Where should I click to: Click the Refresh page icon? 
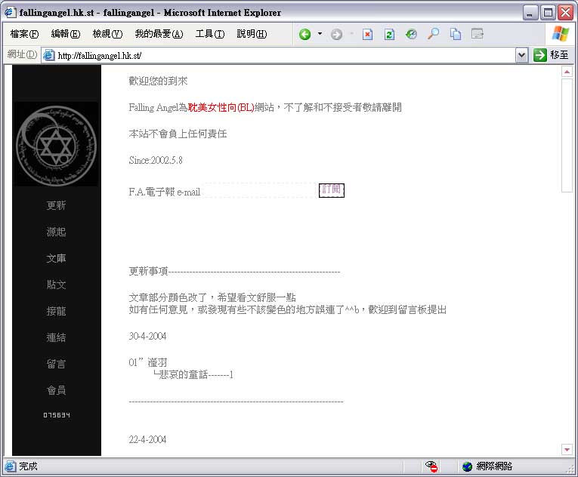coord(389,34)
